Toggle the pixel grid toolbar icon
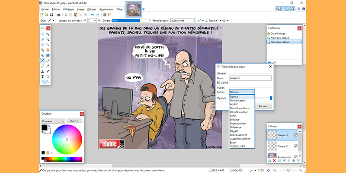This screenshot has height=173, width=346. [x=105, y=15]
